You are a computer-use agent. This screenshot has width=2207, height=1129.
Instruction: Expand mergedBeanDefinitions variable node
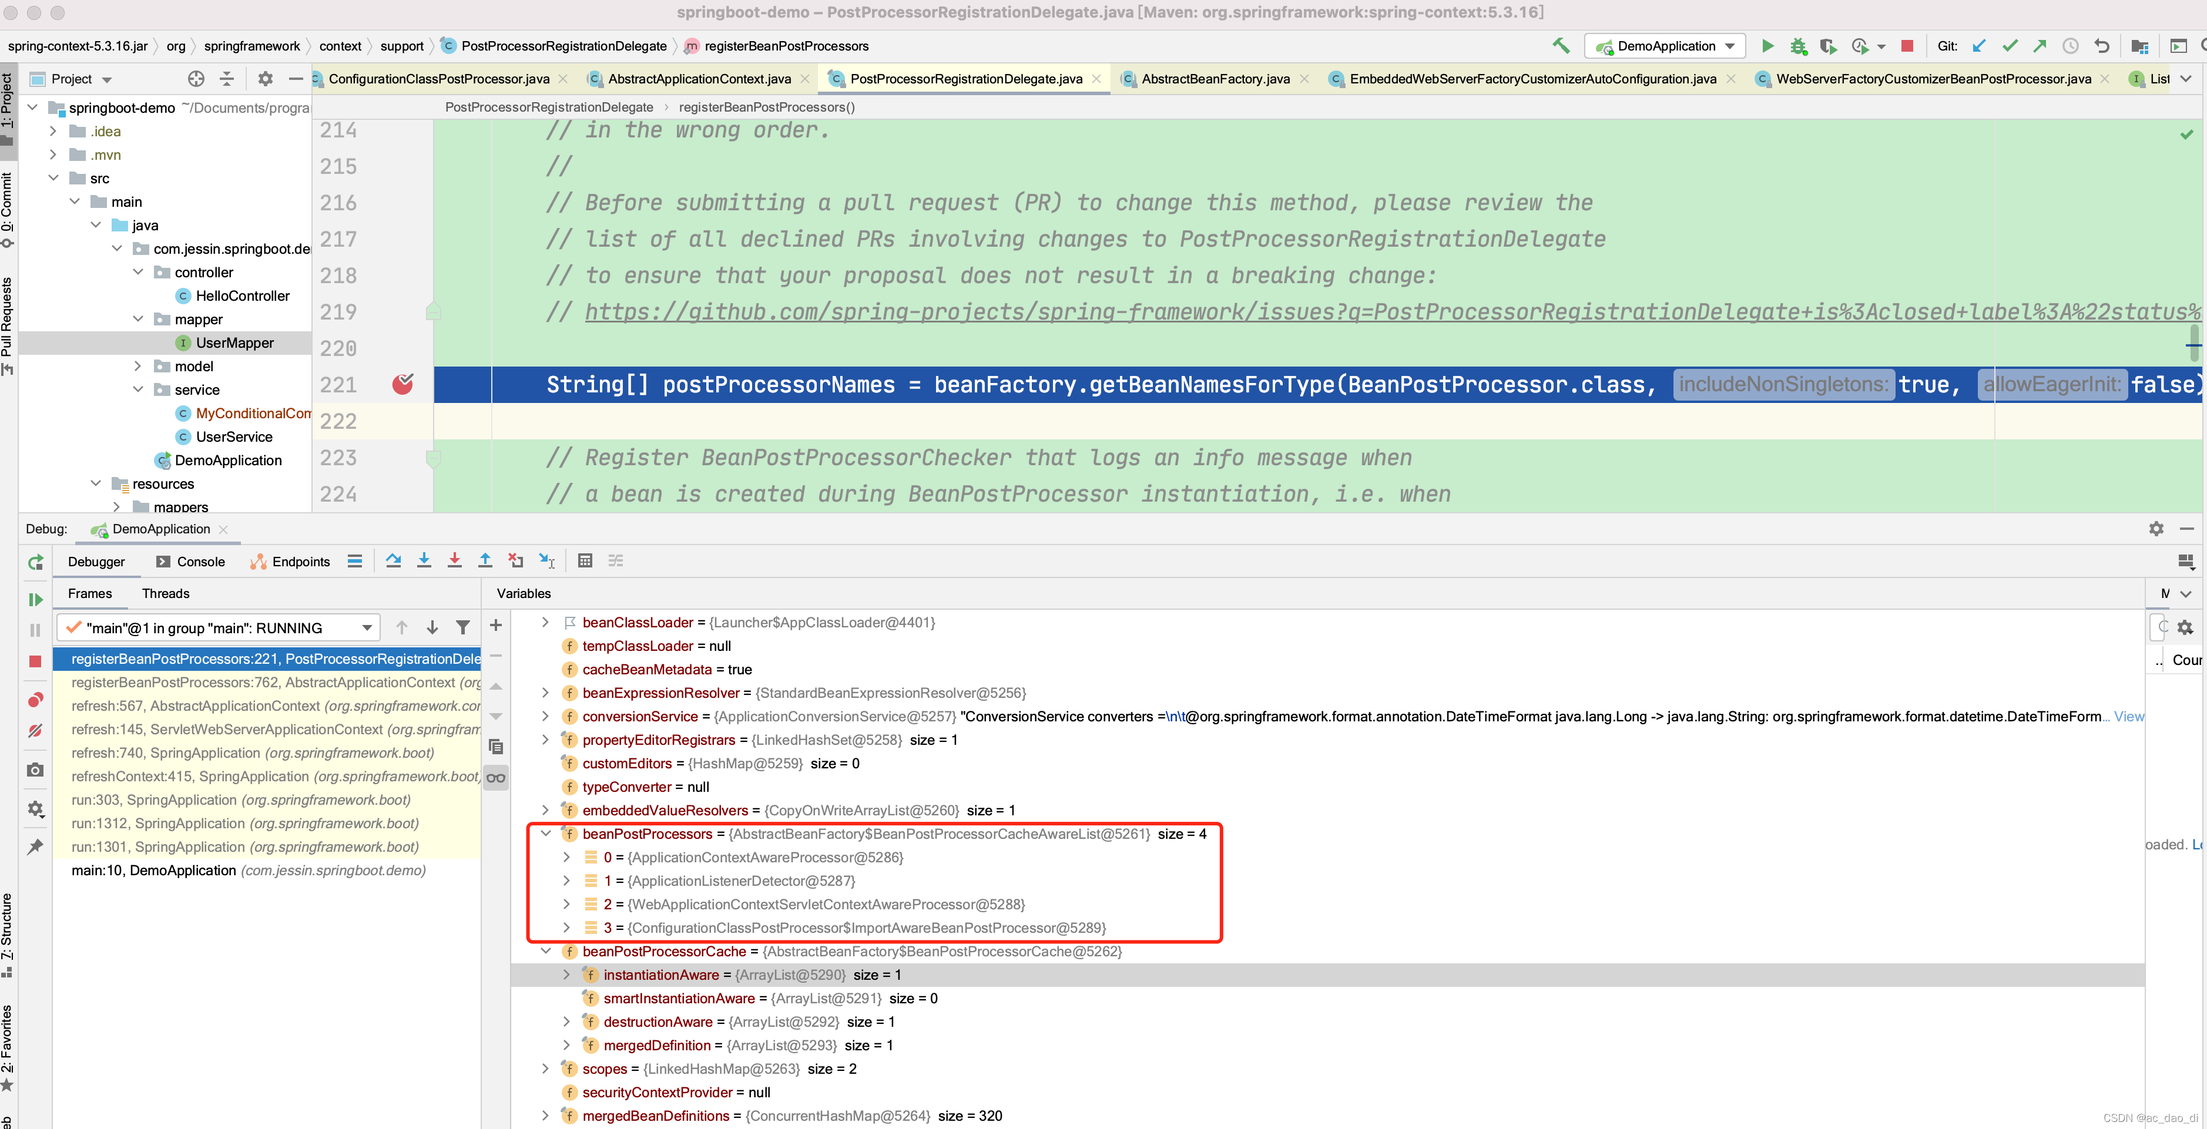(x=546, y=1115)
